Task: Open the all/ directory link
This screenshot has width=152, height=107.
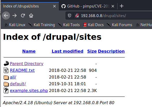Action: [13, 77]
